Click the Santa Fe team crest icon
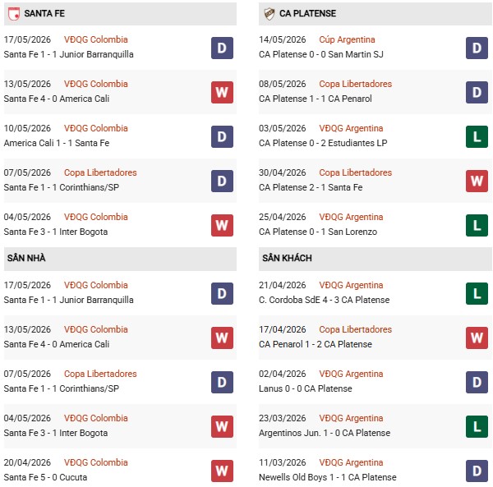 point(14,14)
